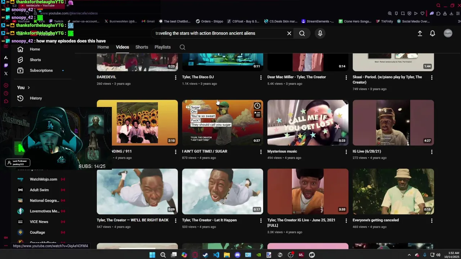This screenshot has height=259, width=461.
Task: Open the Orders - Shippo bookmark
Action: [x=209, y=21]
